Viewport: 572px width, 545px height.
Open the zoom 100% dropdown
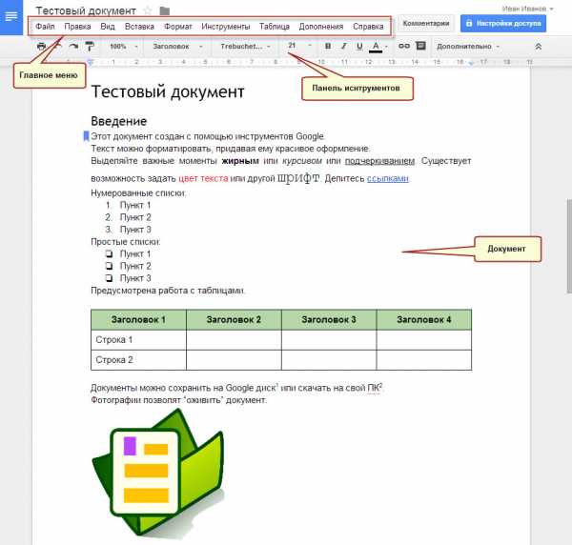pyautogui.click(x=124, y=47)
